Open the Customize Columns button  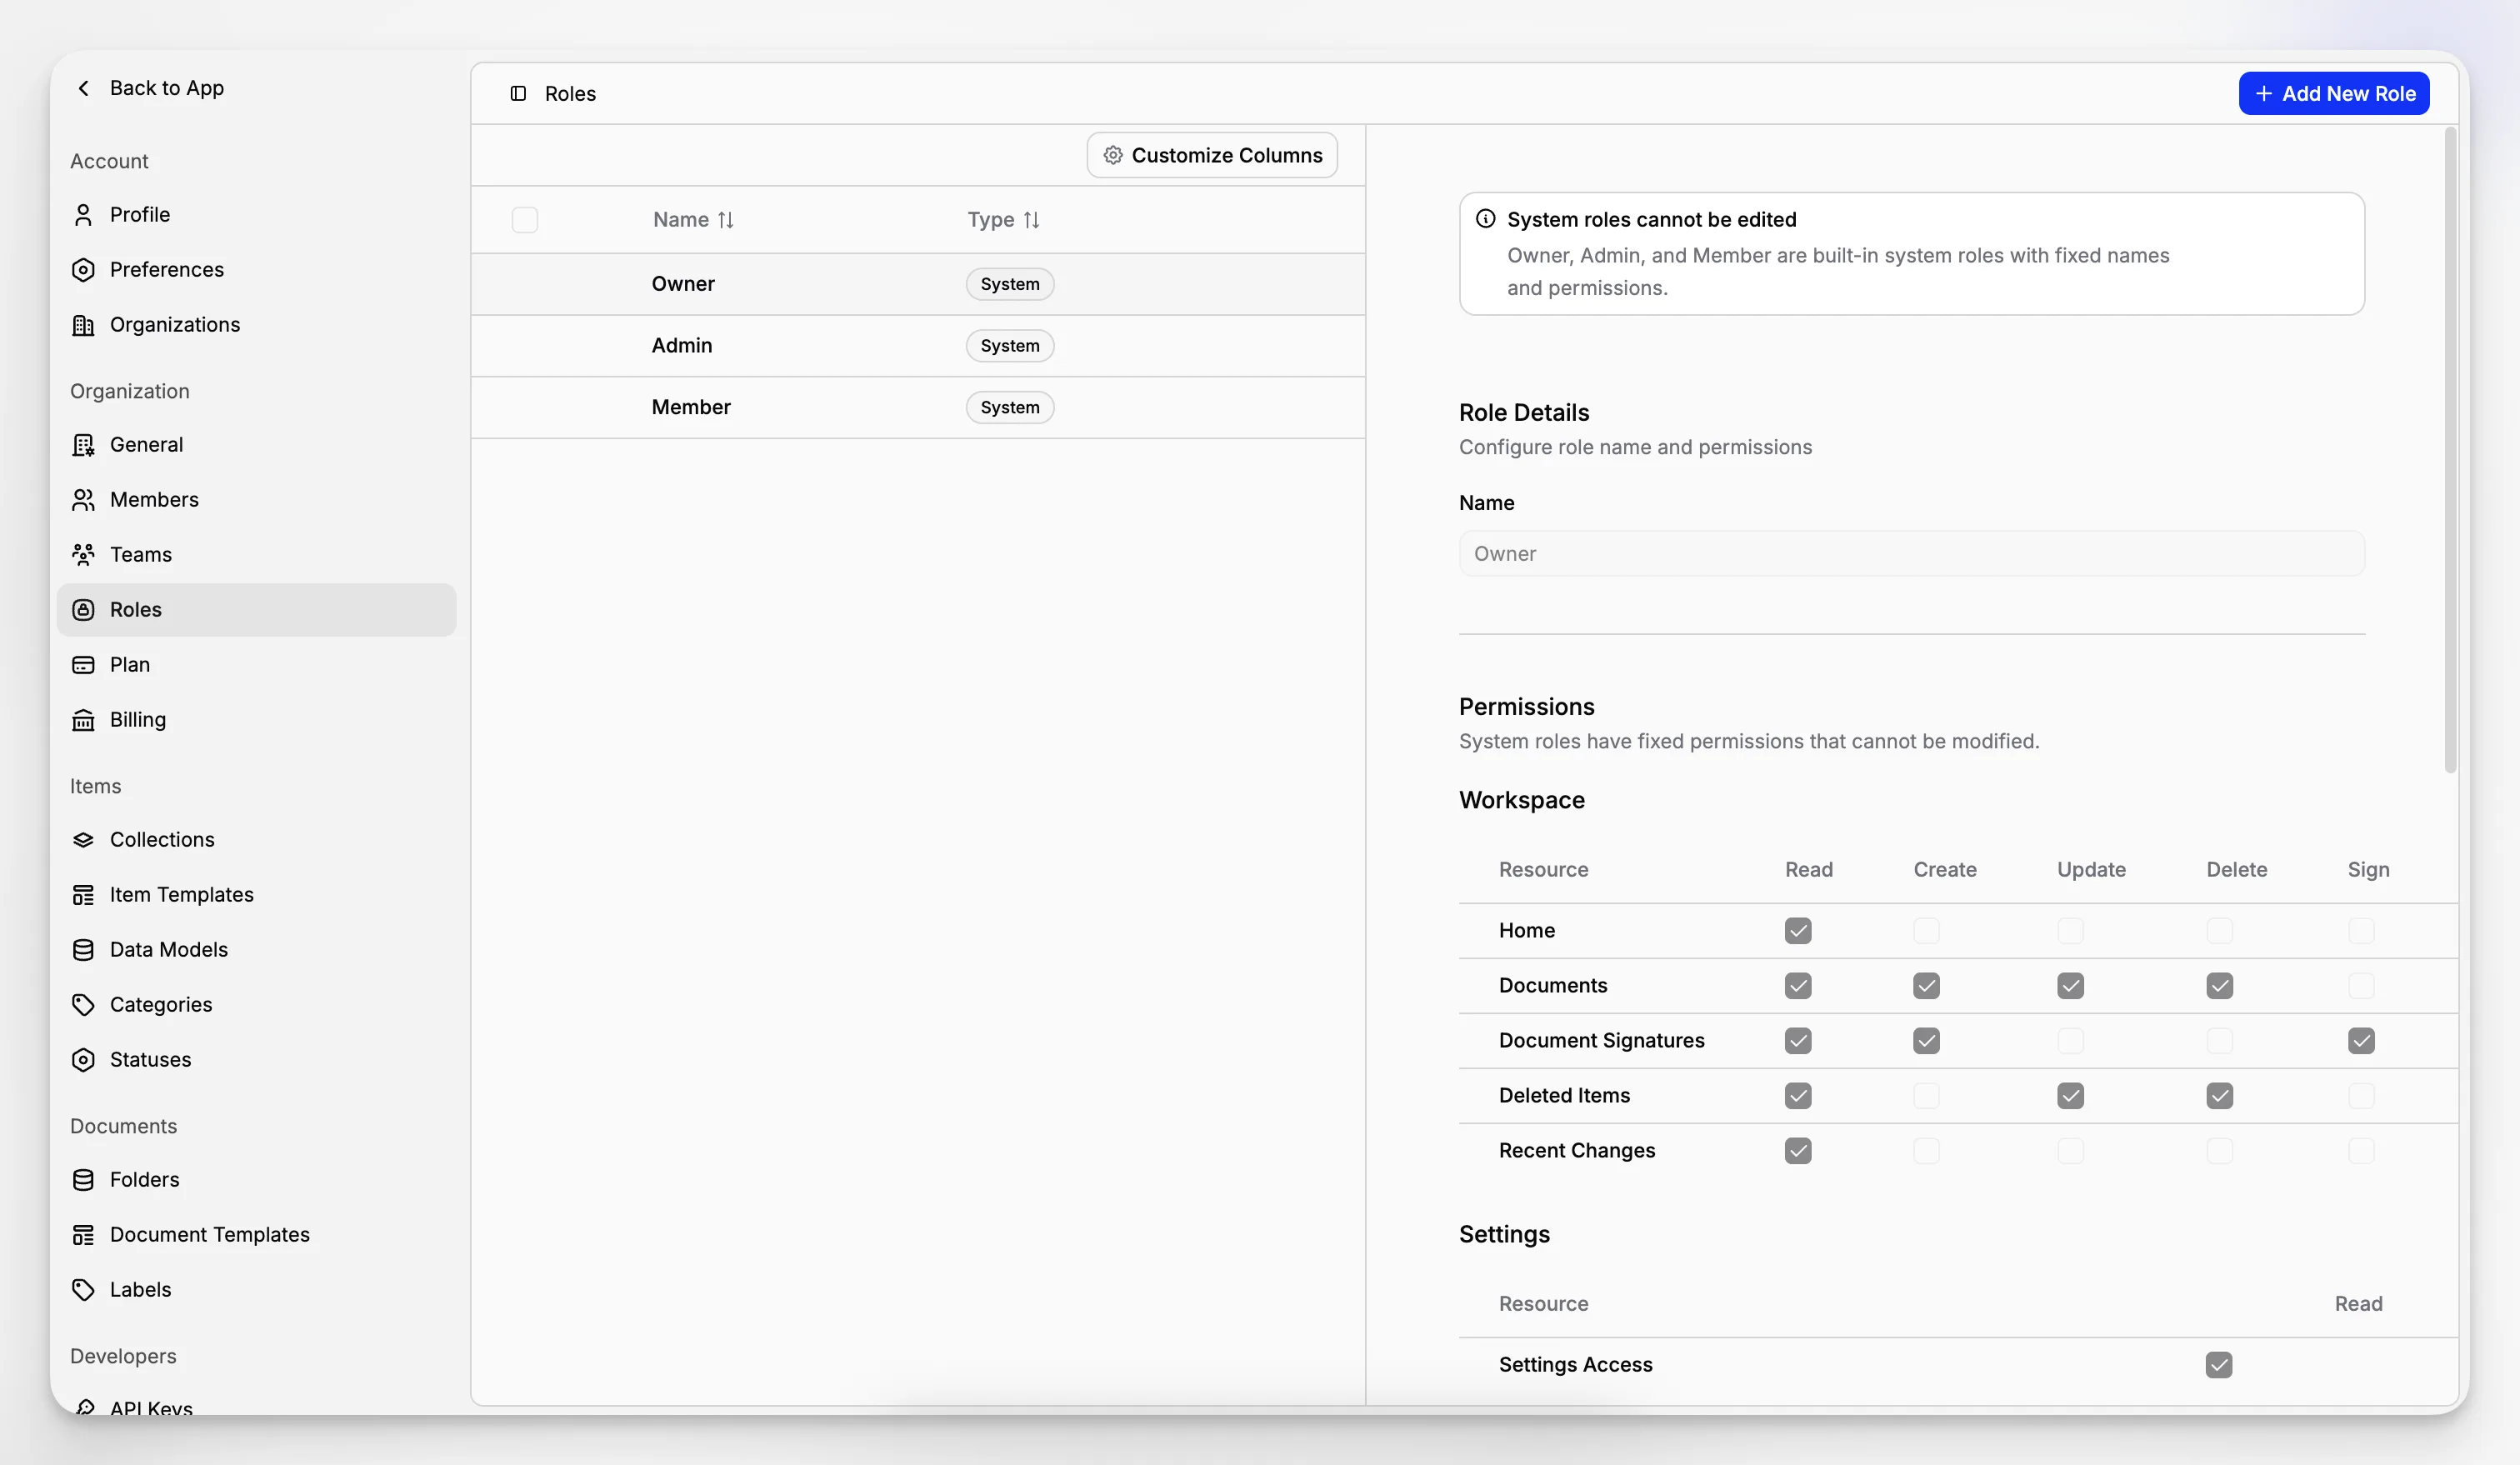[1212, 156]
